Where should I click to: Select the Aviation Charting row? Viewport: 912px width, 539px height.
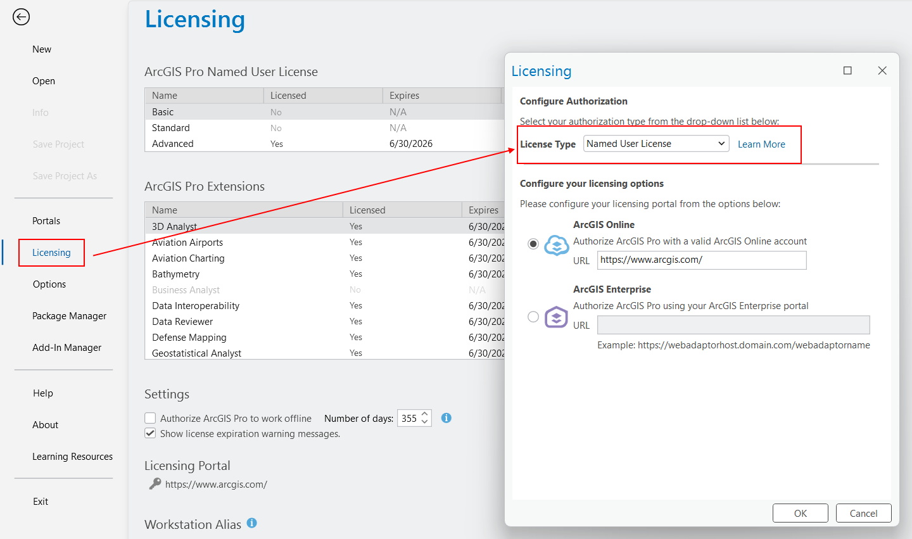tap(324, 258)
